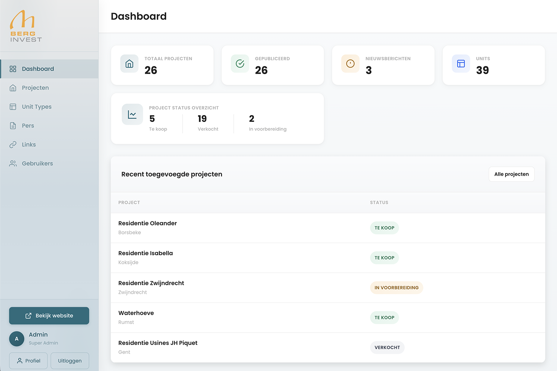This screenshot has width=557, height=371.
Task: Select the Dashboard grid icon in sidebar
Action: (13, 69)
